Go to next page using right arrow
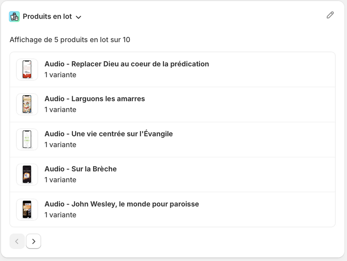The width and height of the screenshot is (347, 261). [x=33, y=241]
